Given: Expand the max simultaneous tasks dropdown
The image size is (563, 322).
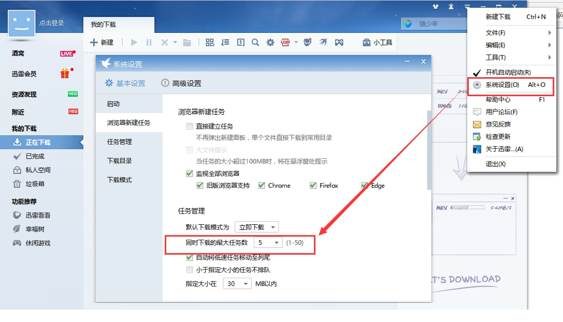Looking at the screenshot, I should tap(269, 243).
